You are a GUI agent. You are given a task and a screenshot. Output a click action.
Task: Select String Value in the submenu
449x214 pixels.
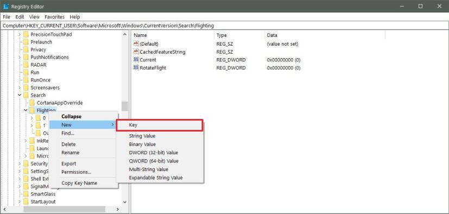[160, 136]
